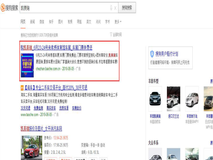213x160 pixels.
Task: Open the www.taoche.com URL
Action: point(29,115)
